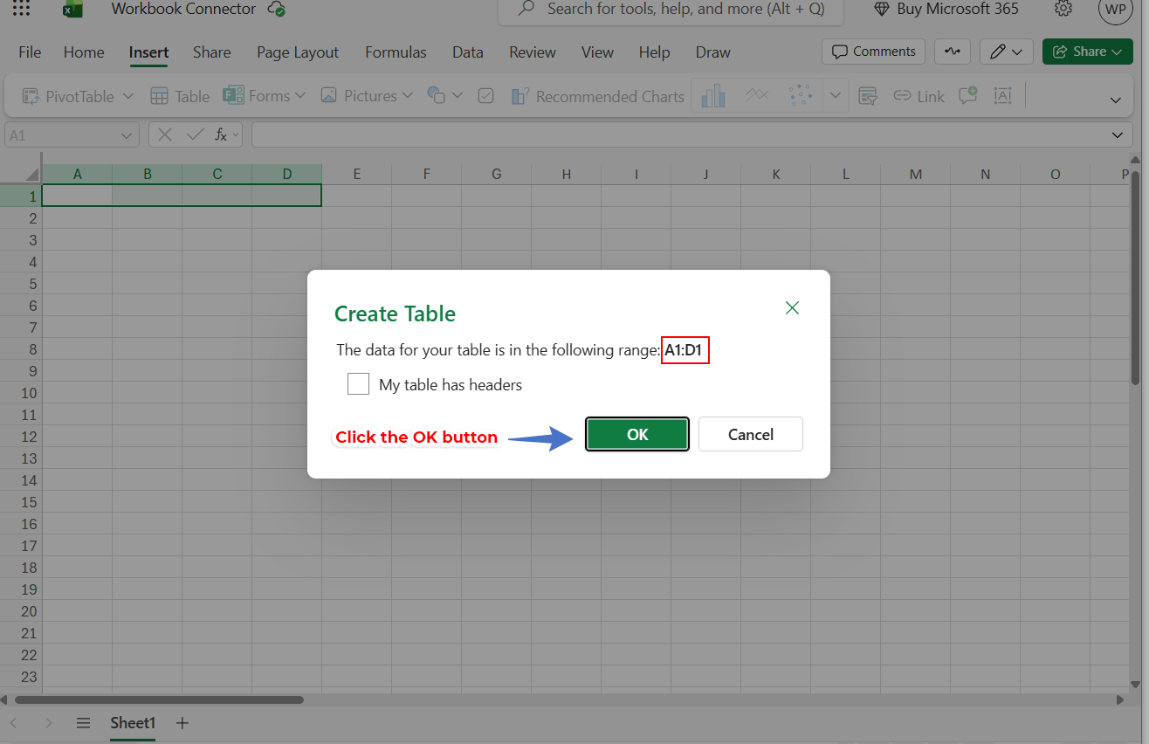The height and width of the screenshot is (744, 1149).
Task: Insert a scatter chart
Action: point(801,96)
